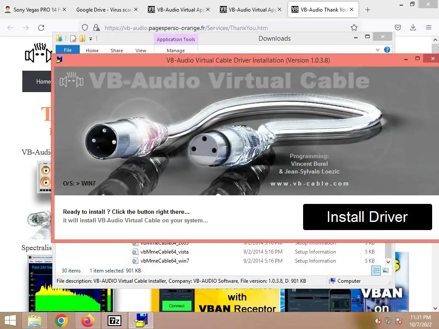439x329 pixels.
Task: Click the Home button on VB-Audio webpage
Action: point(43,81)
